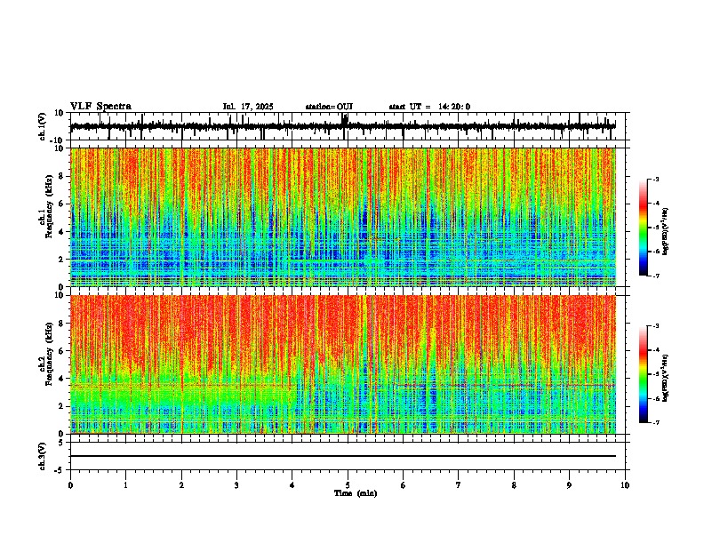Click the ch.1 colorbar log(PSD) units label
Viewport: 704px width, 544px height.
coord(665,231)
